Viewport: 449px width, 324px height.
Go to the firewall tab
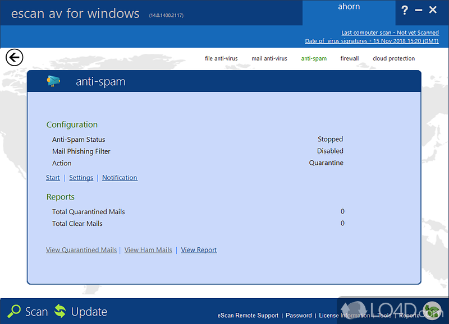click(x=349, y=58)
